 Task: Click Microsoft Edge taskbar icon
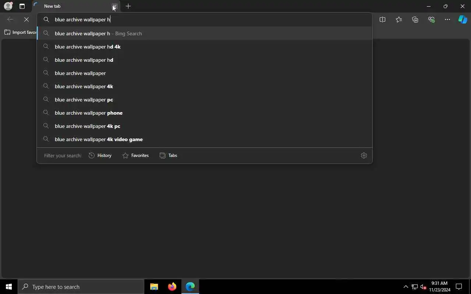click(190, 287)
